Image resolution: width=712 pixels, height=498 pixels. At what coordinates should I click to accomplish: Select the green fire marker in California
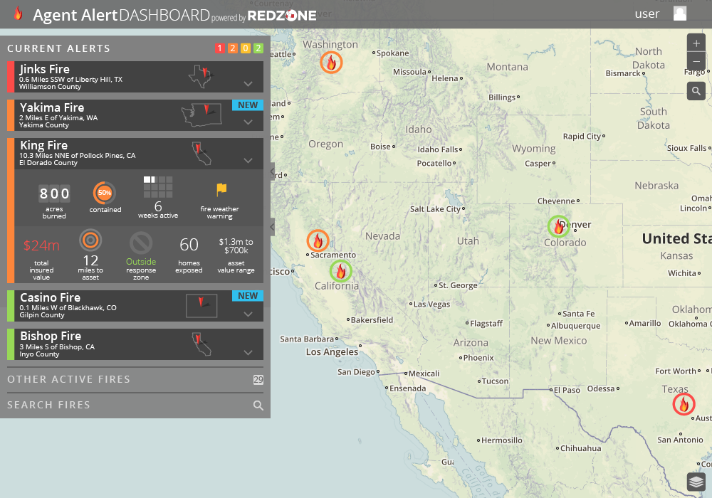[x=340, y=271]
